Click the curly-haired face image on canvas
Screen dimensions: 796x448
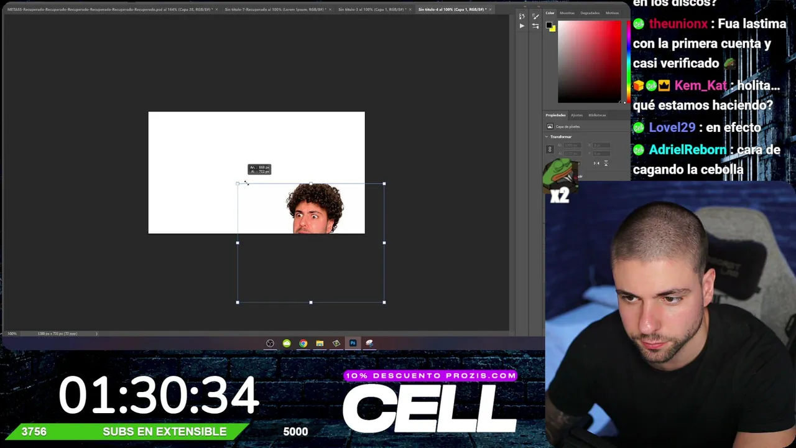(x=315, y=208)
